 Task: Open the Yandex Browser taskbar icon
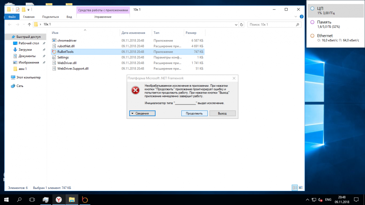pyautogui.click(x=58, y=200)
